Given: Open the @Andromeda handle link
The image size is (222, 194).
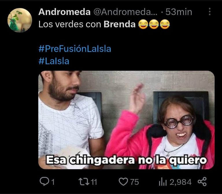Looking at the screenshot, I should click(125, 12).
